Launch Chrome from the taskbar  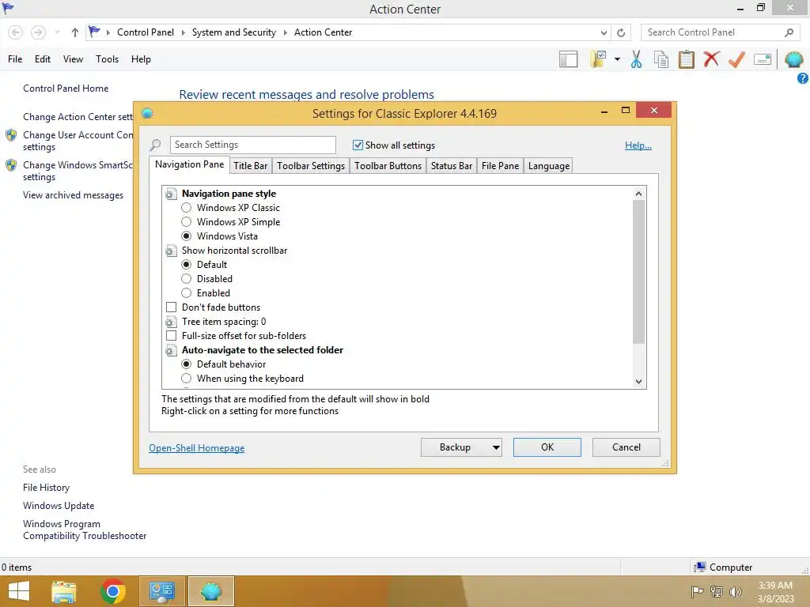[x=112, y=591]
